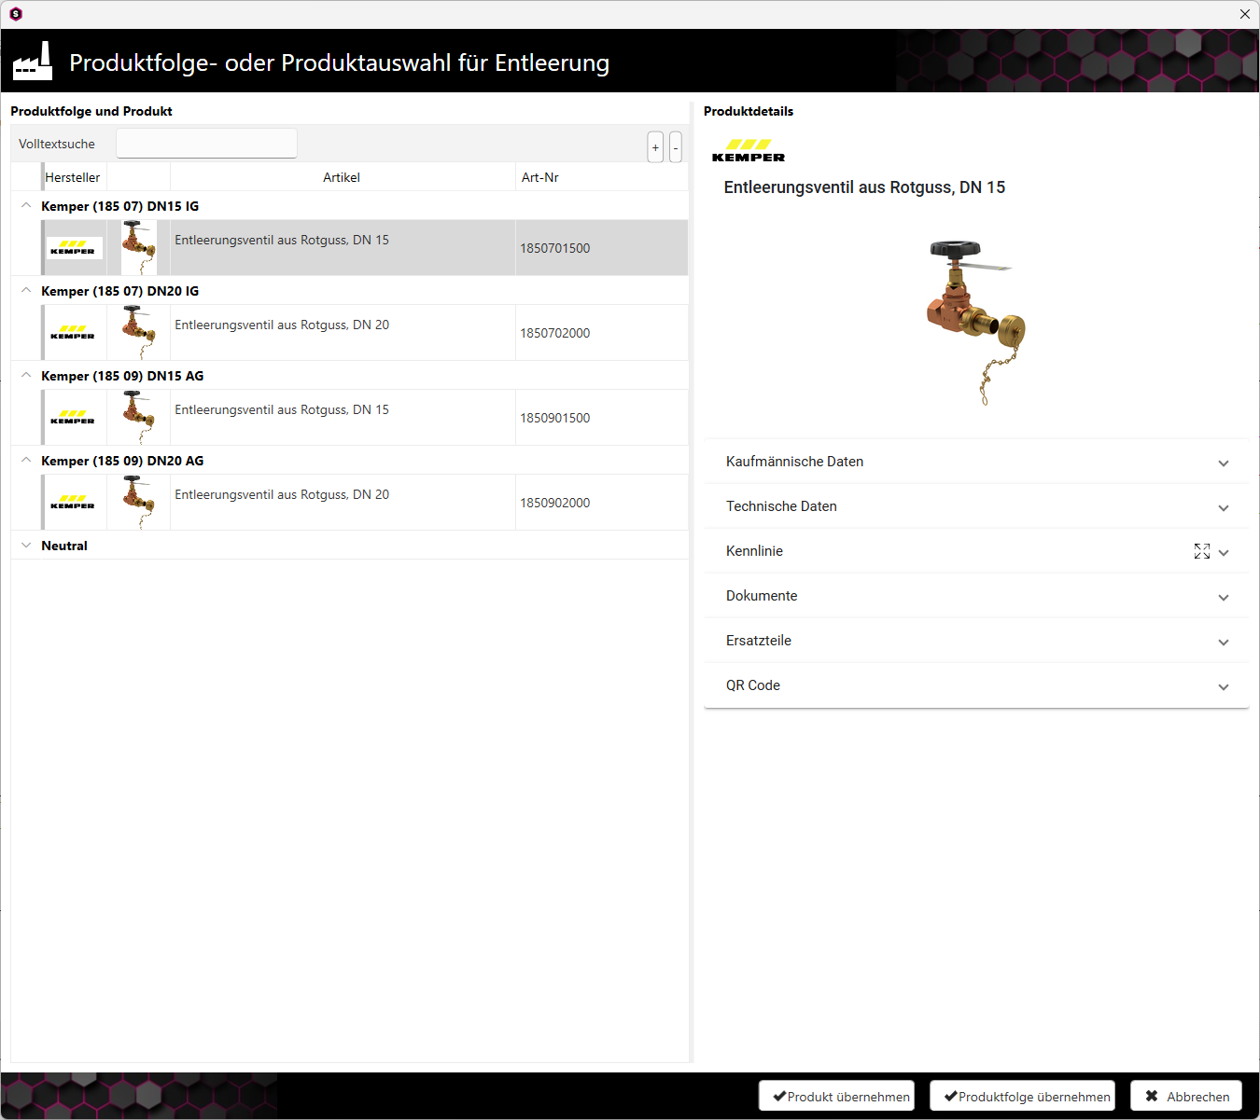Click the valve thumbnail in row 1850901500
1260x1120 pixels.
pos(139,418)
